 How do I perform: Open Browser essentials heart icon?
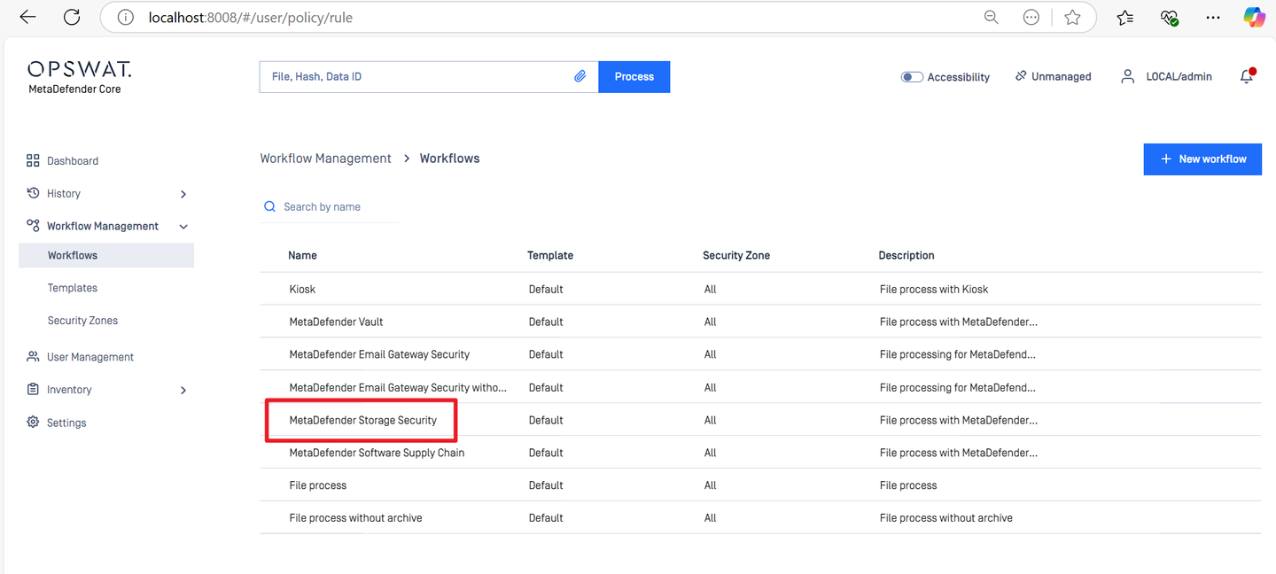[1170, 17]
